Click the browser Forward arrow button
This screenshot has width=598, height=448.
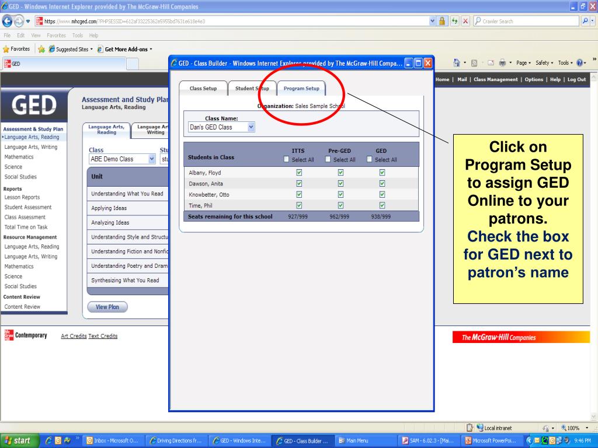tap(19, 21)
